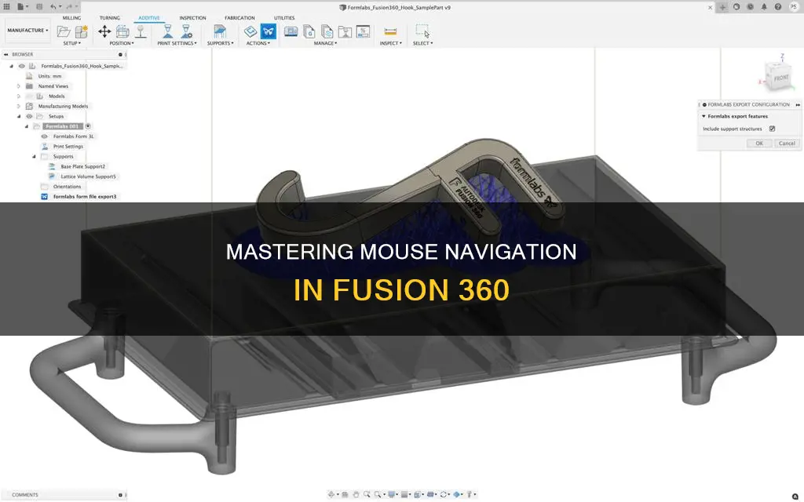804x502 pixels.
Task: Click the Post Library G document icon
Action: (309, 31)
